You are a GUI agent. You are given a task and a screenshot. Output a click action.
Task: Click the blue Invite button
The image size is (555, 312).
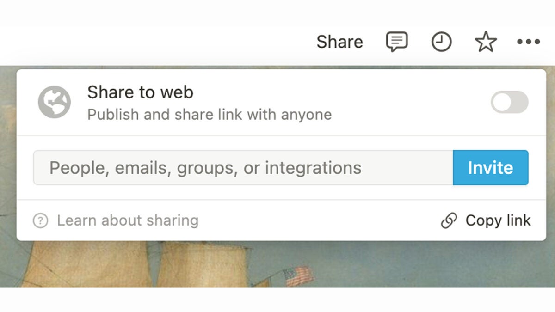[x=491, y=167]
